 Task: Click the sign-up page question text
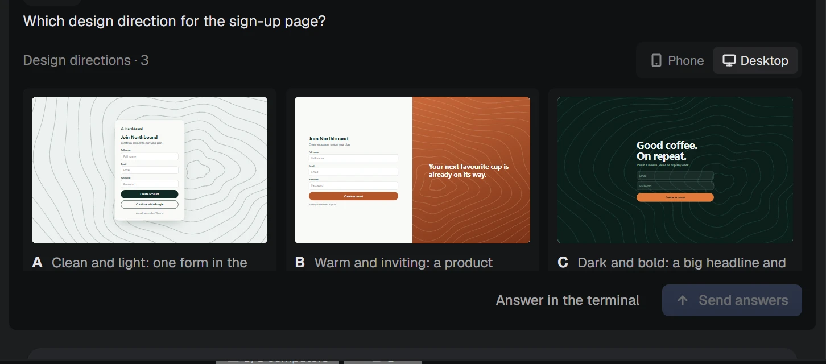tap(174, 22)
